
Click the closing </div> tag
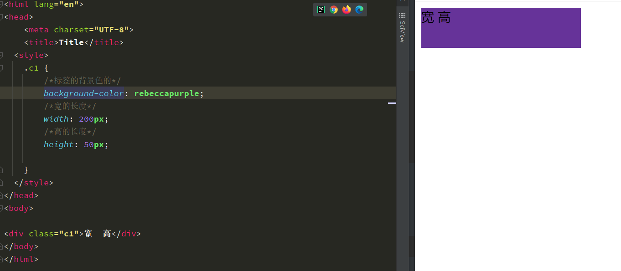126,234
